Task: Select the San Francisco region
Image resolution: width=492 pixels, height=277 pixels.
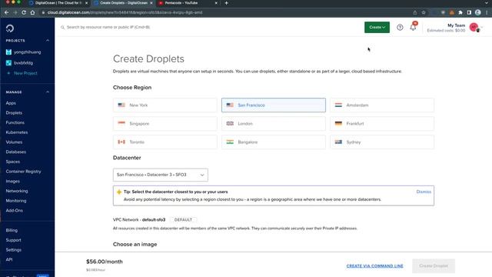Action: [274, 105]
